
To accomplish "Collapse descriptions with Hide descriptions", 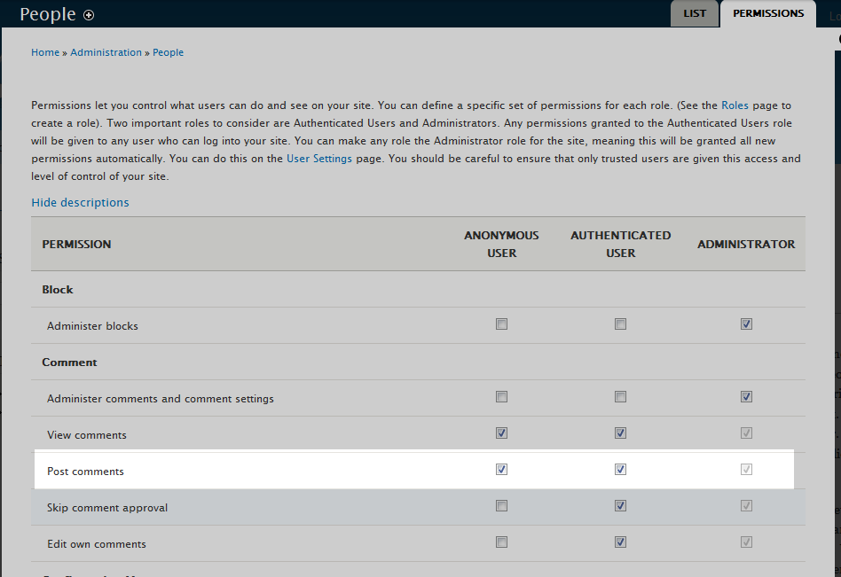I will (x=80, y=203).
